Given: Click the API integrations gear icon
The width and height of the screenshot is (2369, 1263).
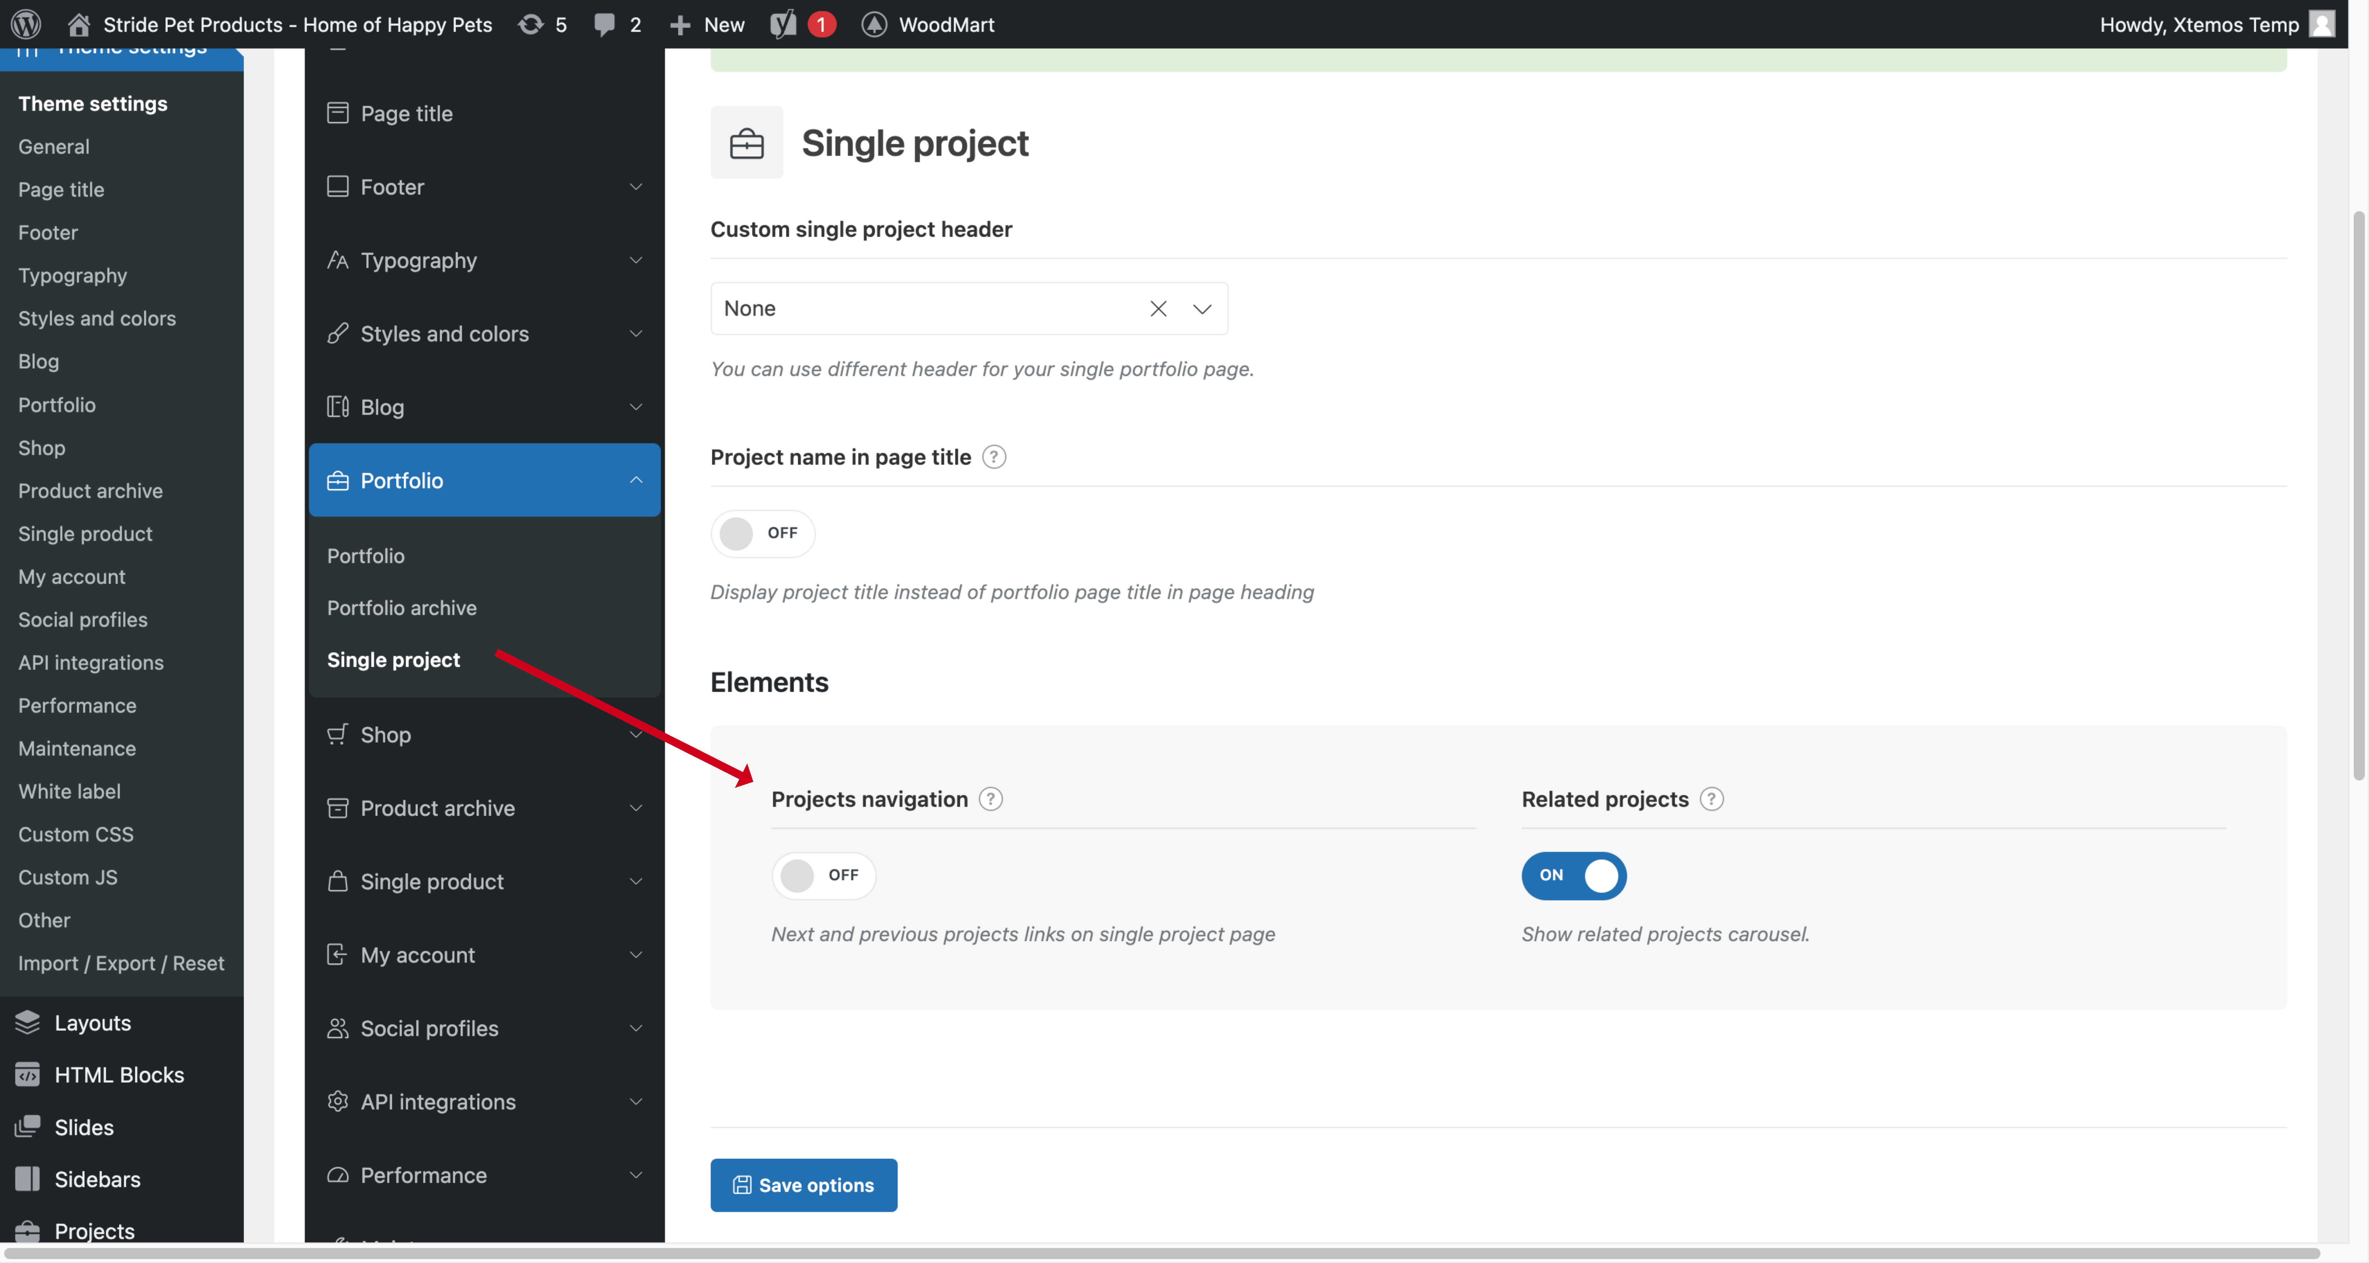Looking at the screenshot, I should coord(338,1101).
